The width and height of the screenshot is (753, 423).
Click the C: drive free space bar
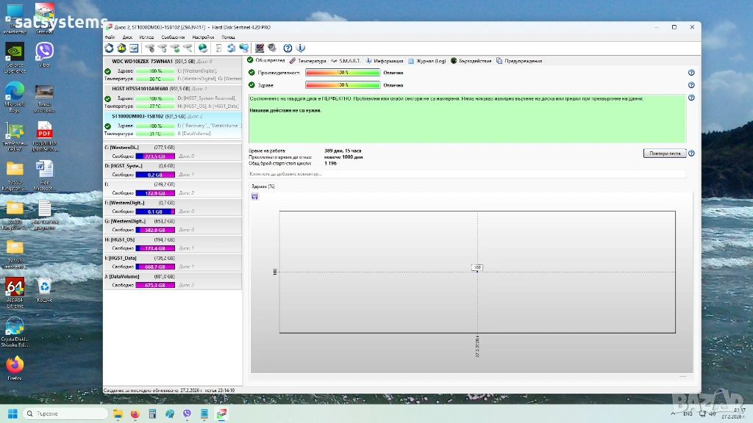click(154, 156)
